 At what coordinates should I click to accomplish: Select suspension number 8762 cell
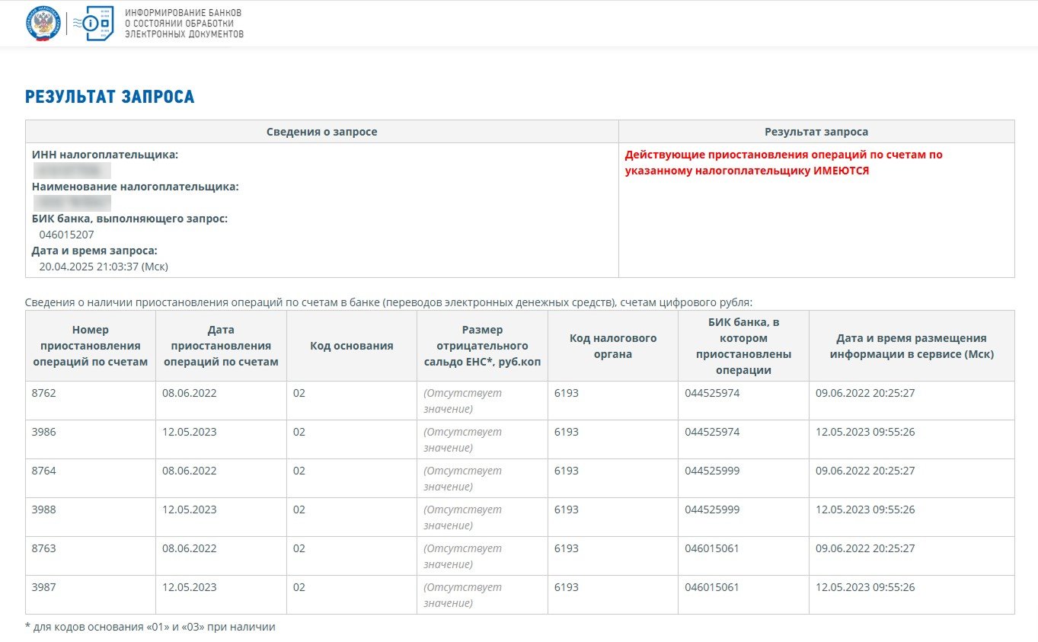(44, 393)
